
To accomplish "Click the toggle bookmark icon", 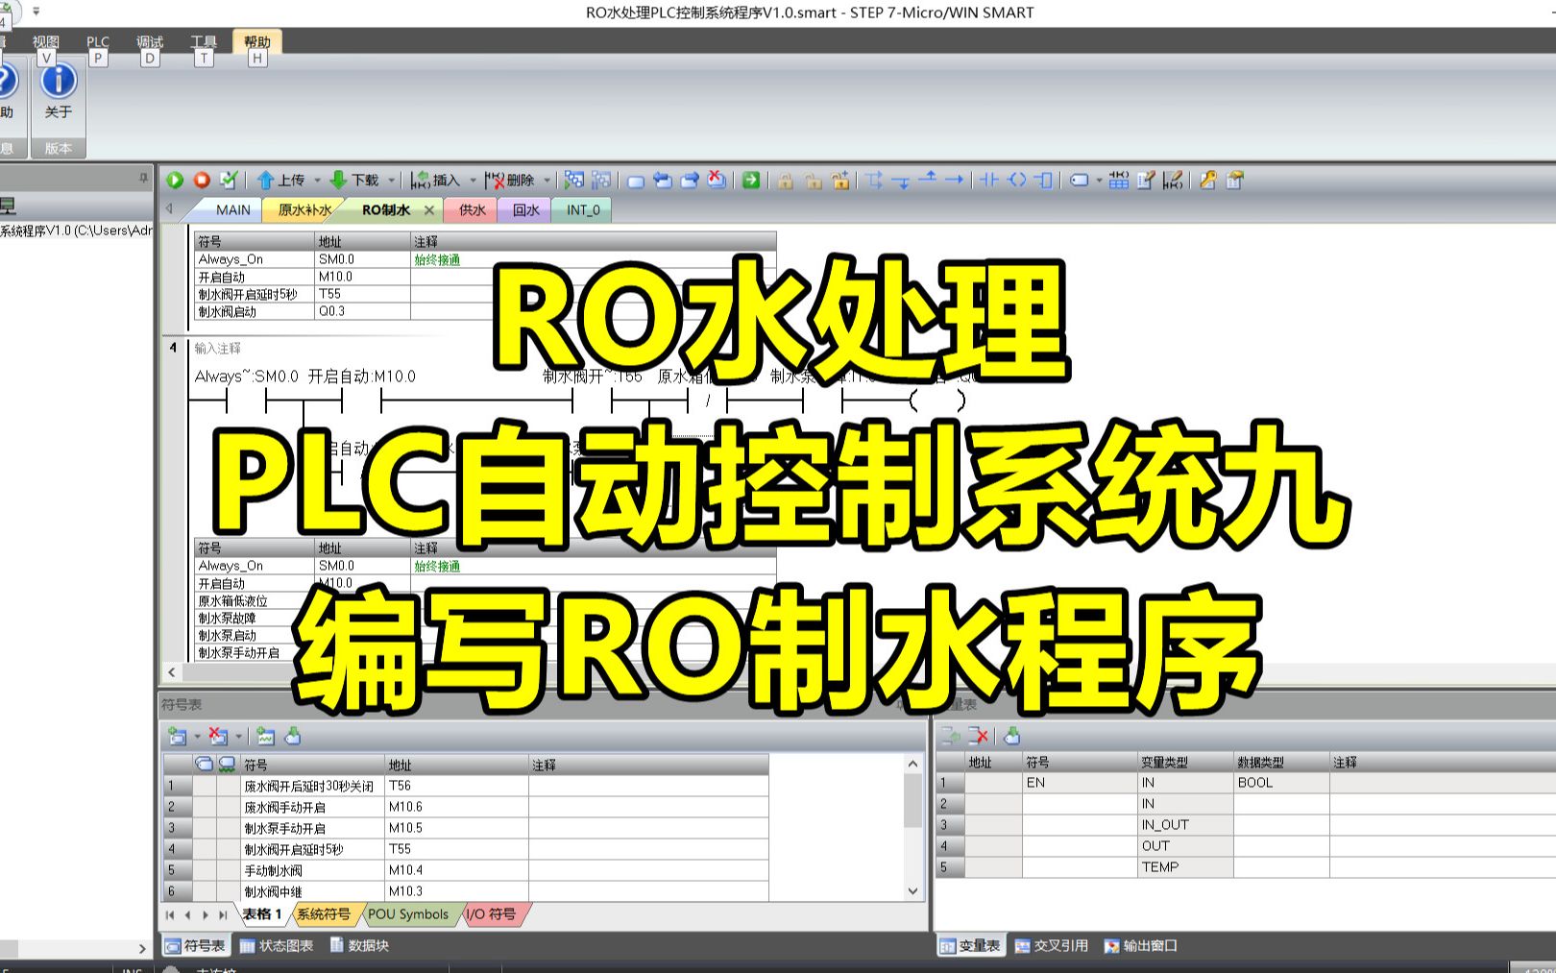I will tap(636, 180).
